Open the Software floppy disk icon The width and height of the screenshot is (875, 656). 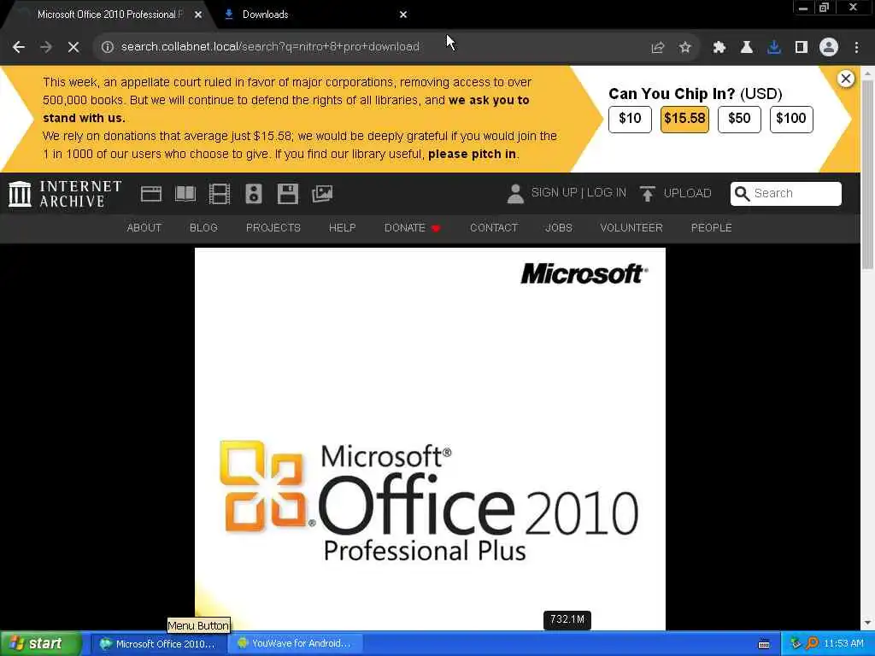pyautogui.click(x=287, y=194)
